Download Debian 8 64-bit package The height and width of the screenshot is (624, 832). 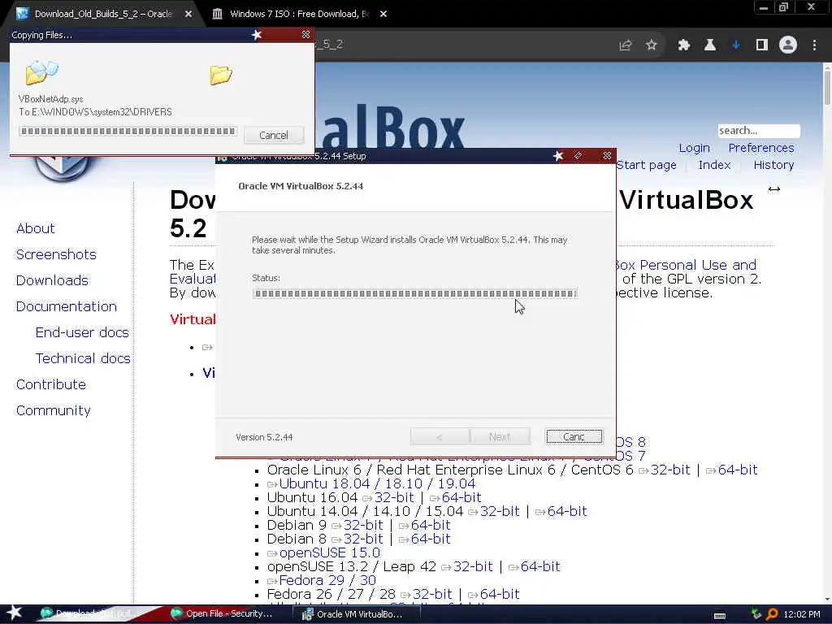[431, 539]
